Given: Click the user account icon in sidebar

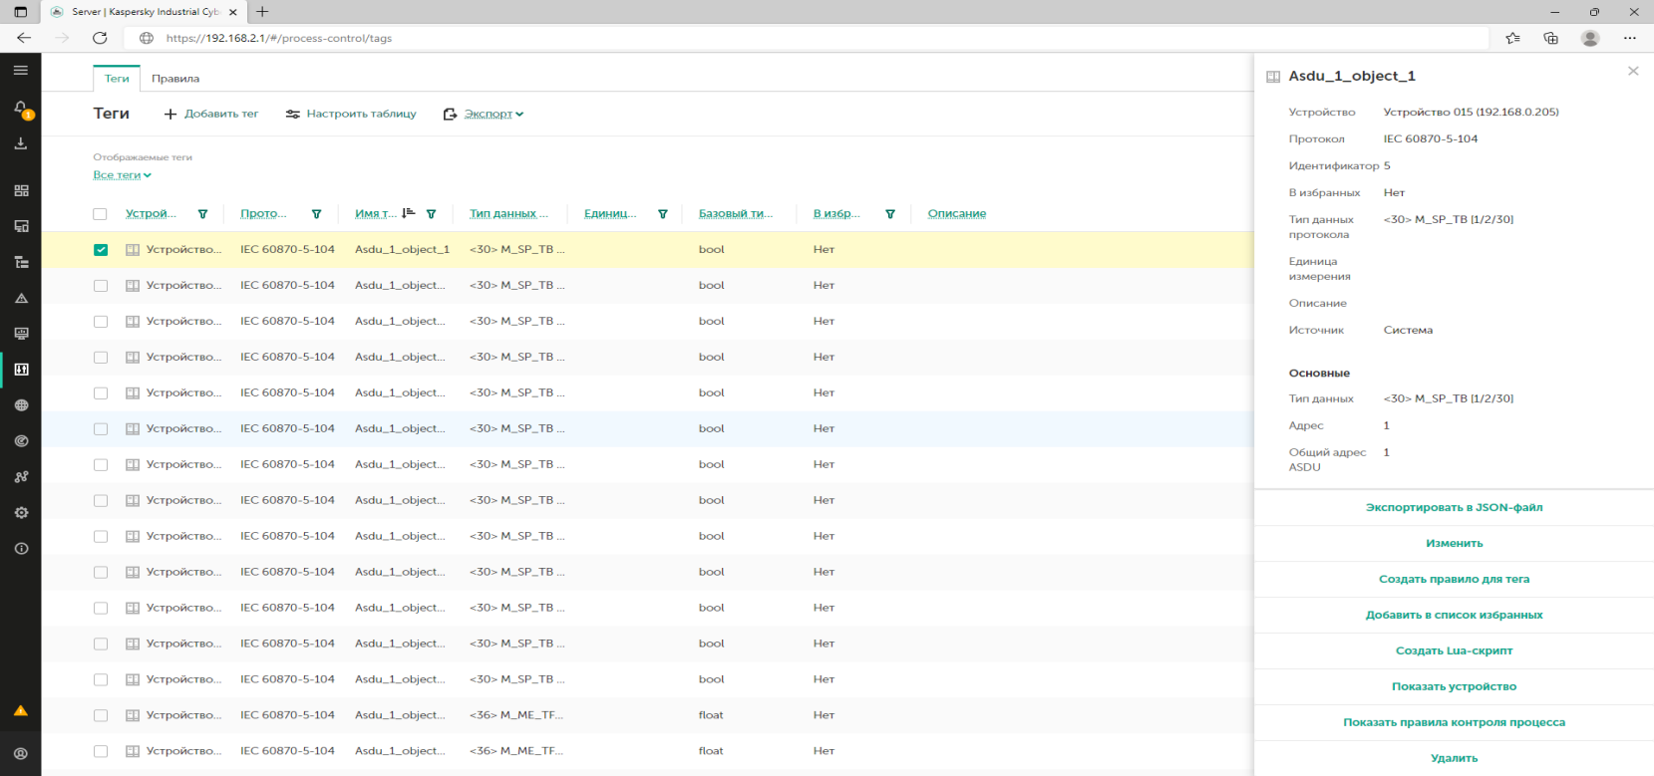Looking at the screenshot, I should click(x=20, y=754).
